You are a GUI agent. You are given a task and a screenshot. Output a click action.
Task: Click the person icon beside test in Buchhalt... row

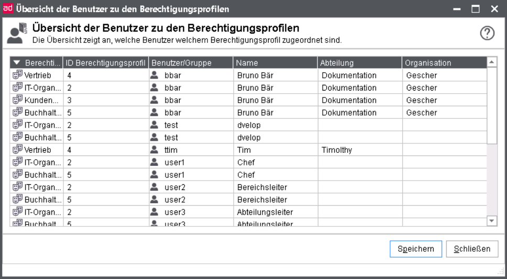point(155,137)
